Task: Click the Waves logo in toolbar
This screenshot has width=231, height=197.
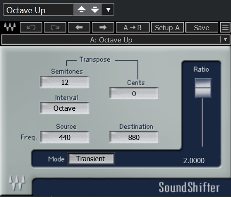Action: point(10,27)
